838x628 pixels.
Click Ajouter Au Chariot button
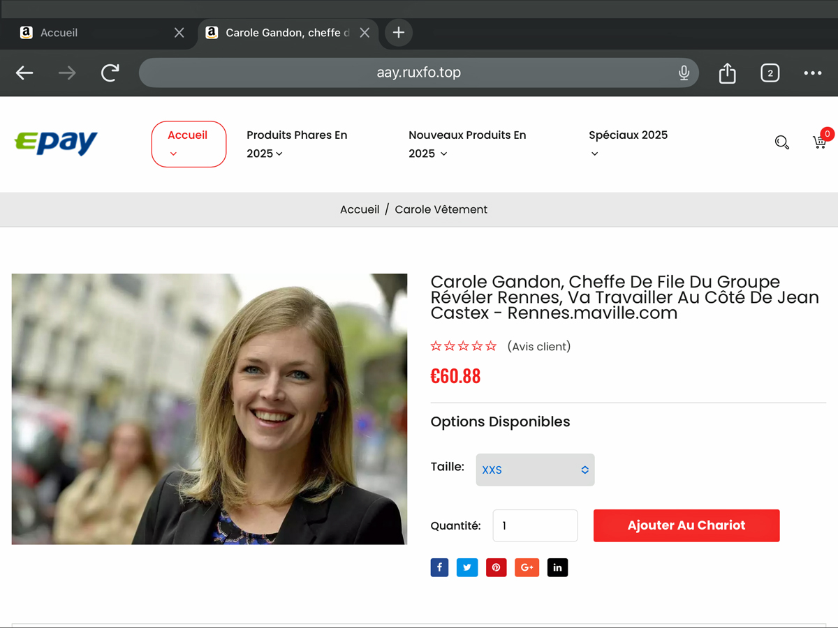(686, 525)
